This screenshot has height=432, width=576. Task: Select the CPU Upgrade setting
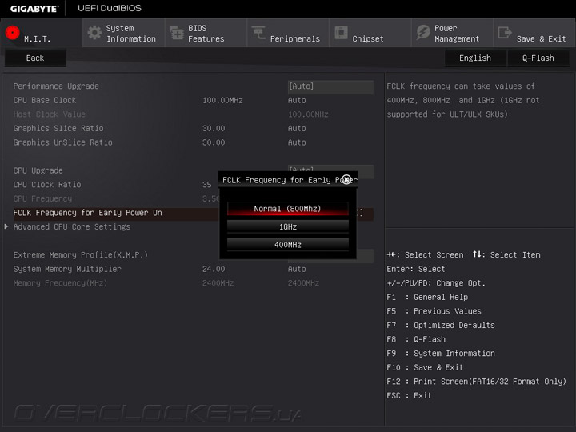tap(38, 170)
